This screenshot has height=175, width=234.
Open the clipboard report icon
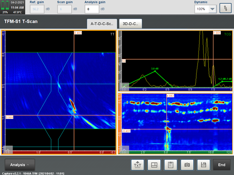click(x=170, y=165)
